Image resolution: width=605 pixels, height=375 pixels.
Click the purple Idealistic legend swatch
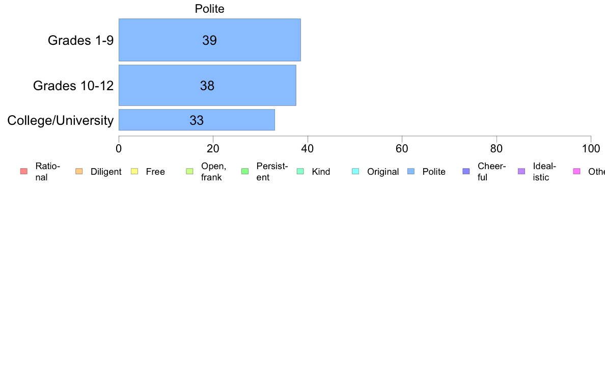click(x=521, y=171)
